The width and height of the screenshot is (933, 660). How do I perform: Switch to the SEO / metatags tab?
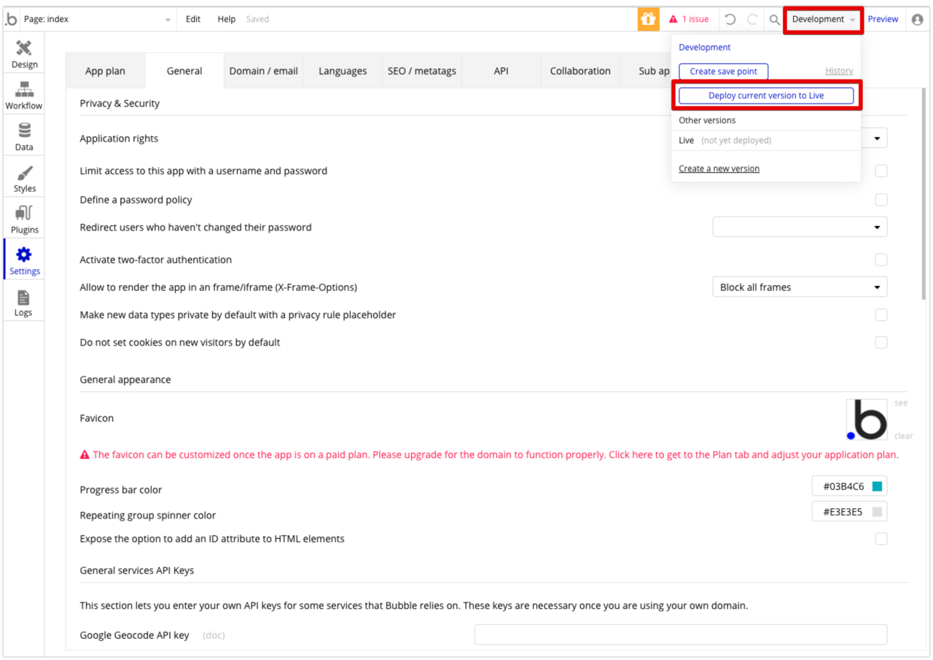pos(422,71)
